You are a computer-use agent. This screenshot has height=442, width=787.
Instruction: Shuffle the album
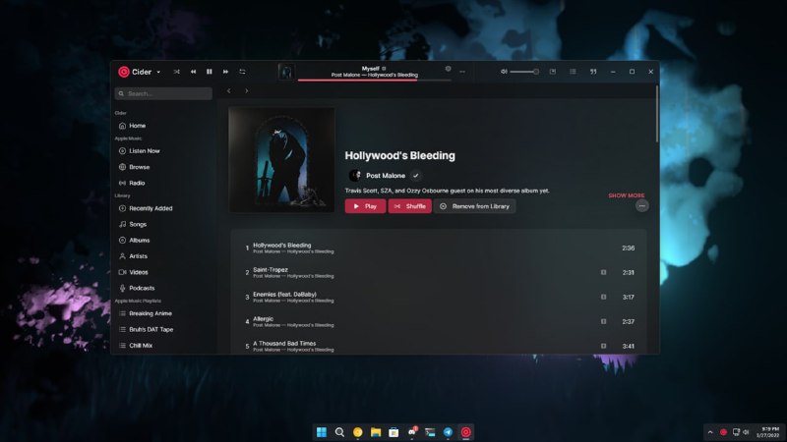point(409,206)
